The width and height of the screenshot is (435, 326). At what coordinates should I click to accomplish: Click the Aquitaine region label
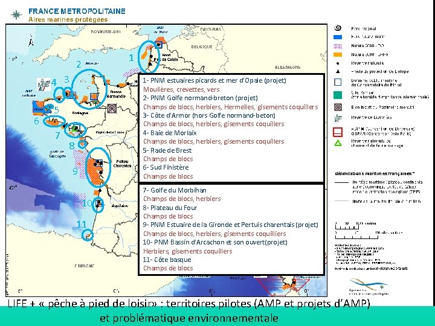tap(120, 206)
